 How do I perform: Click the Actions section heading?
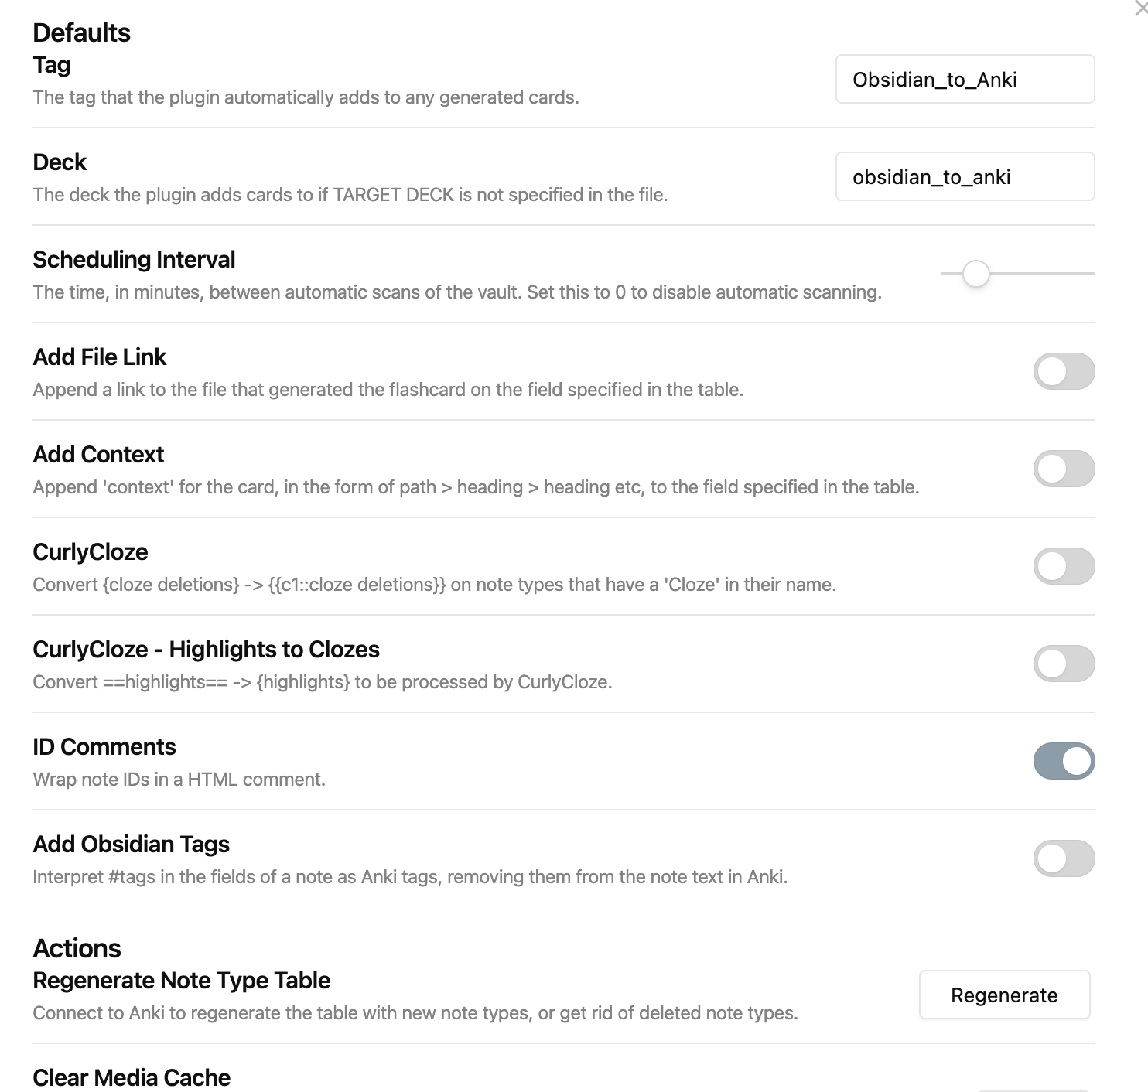pyautogui.click(x=77, y=948)
